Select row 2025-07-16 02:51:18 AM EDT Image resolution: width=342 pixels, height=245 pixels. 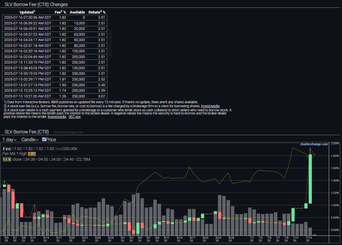(x=55, y=46)
